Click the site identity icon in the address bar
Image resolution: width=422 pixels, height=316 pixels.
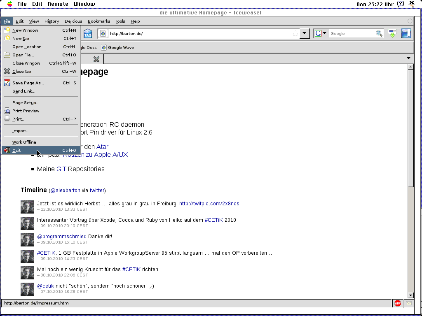click(103, 34)
